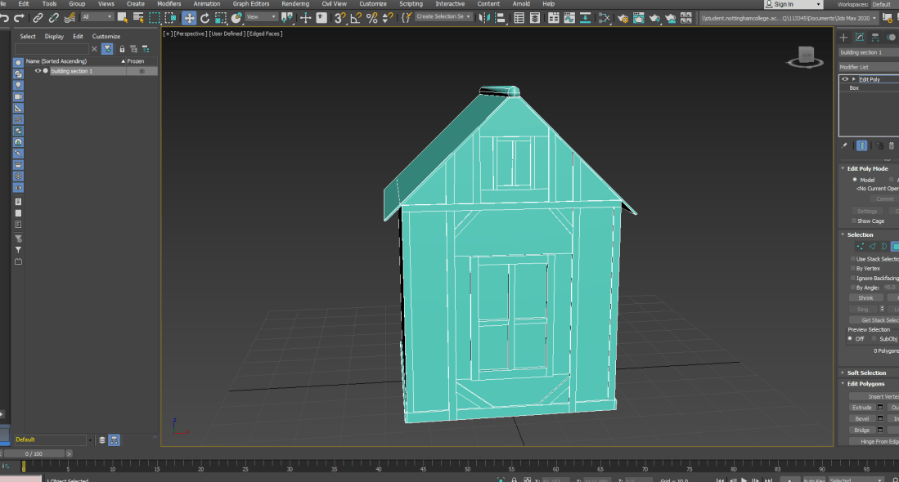Enable the Show Cage checkbox

tap(853, 221)
